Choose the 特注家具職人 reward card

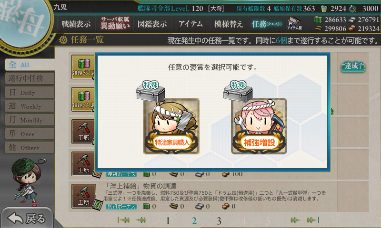pyautogui.click(x=171, y=126)
